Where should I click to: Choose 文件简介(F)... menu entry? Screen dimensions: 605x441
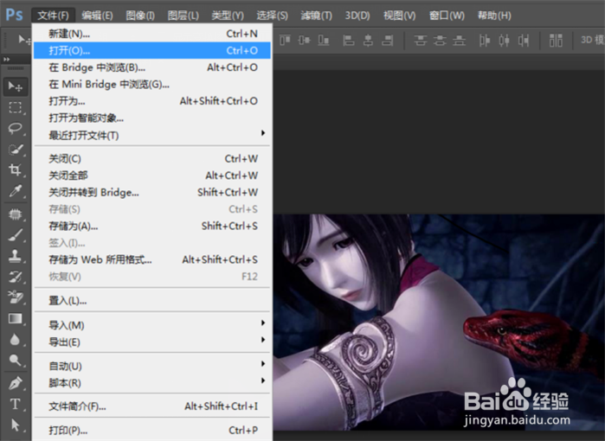pos(152,406)
